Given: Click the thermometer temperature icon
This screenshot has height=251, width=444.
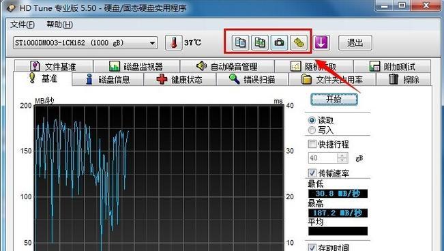Looking at the screenshot, I should click(174, 43).
